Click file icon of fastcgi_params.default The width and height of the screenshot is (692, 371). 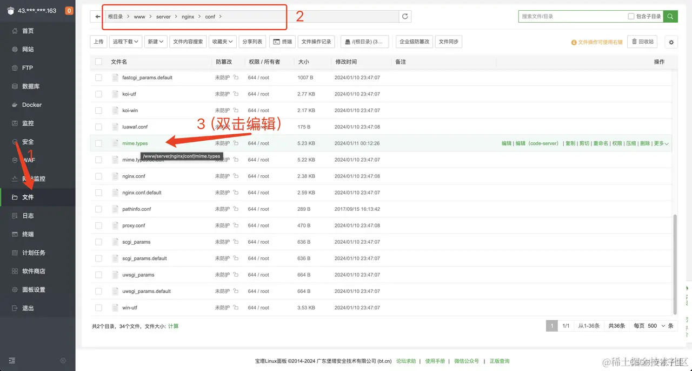tap(115, 78)
